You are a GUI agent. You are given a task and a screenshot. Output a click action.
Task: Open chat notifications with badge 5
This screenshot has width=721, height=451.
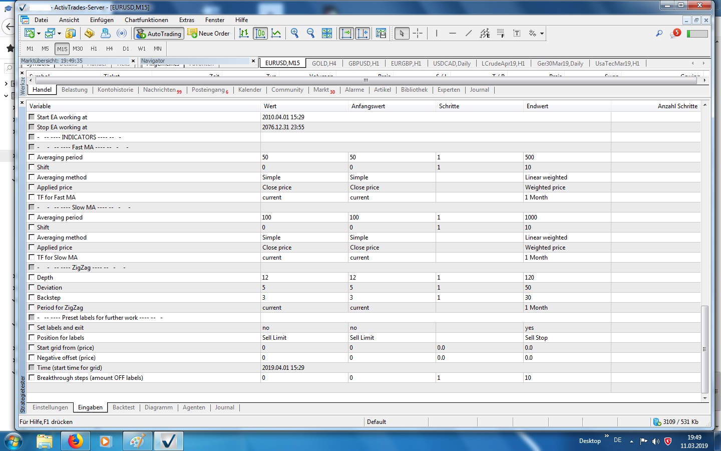(x=676, y=34)
